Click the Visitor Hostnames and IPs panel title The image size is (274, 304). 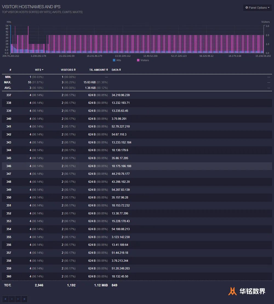click(31, 7)
